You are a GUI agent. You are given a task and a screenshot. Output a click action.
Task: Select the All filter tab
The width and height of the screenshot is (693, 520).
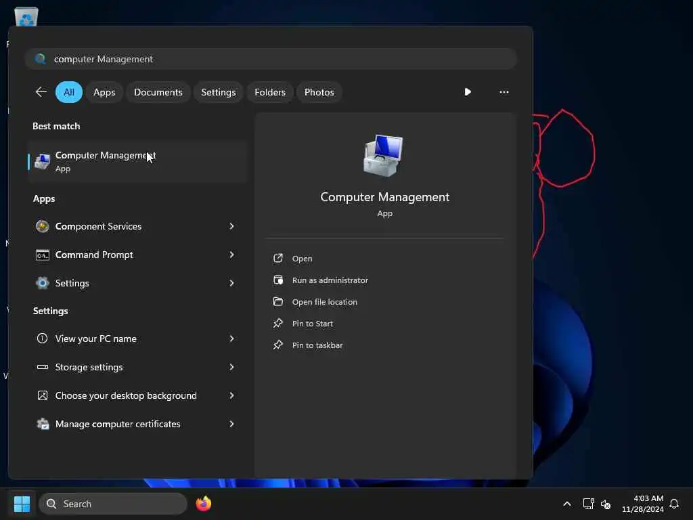69,92
